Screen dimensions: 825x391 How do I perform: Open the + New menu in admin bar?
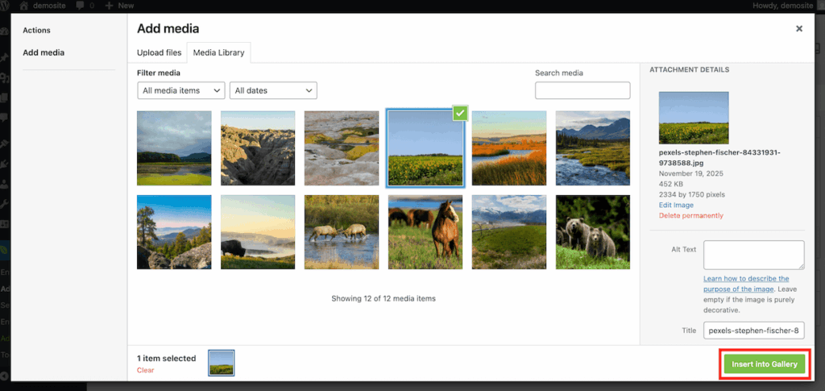(119, 6)
